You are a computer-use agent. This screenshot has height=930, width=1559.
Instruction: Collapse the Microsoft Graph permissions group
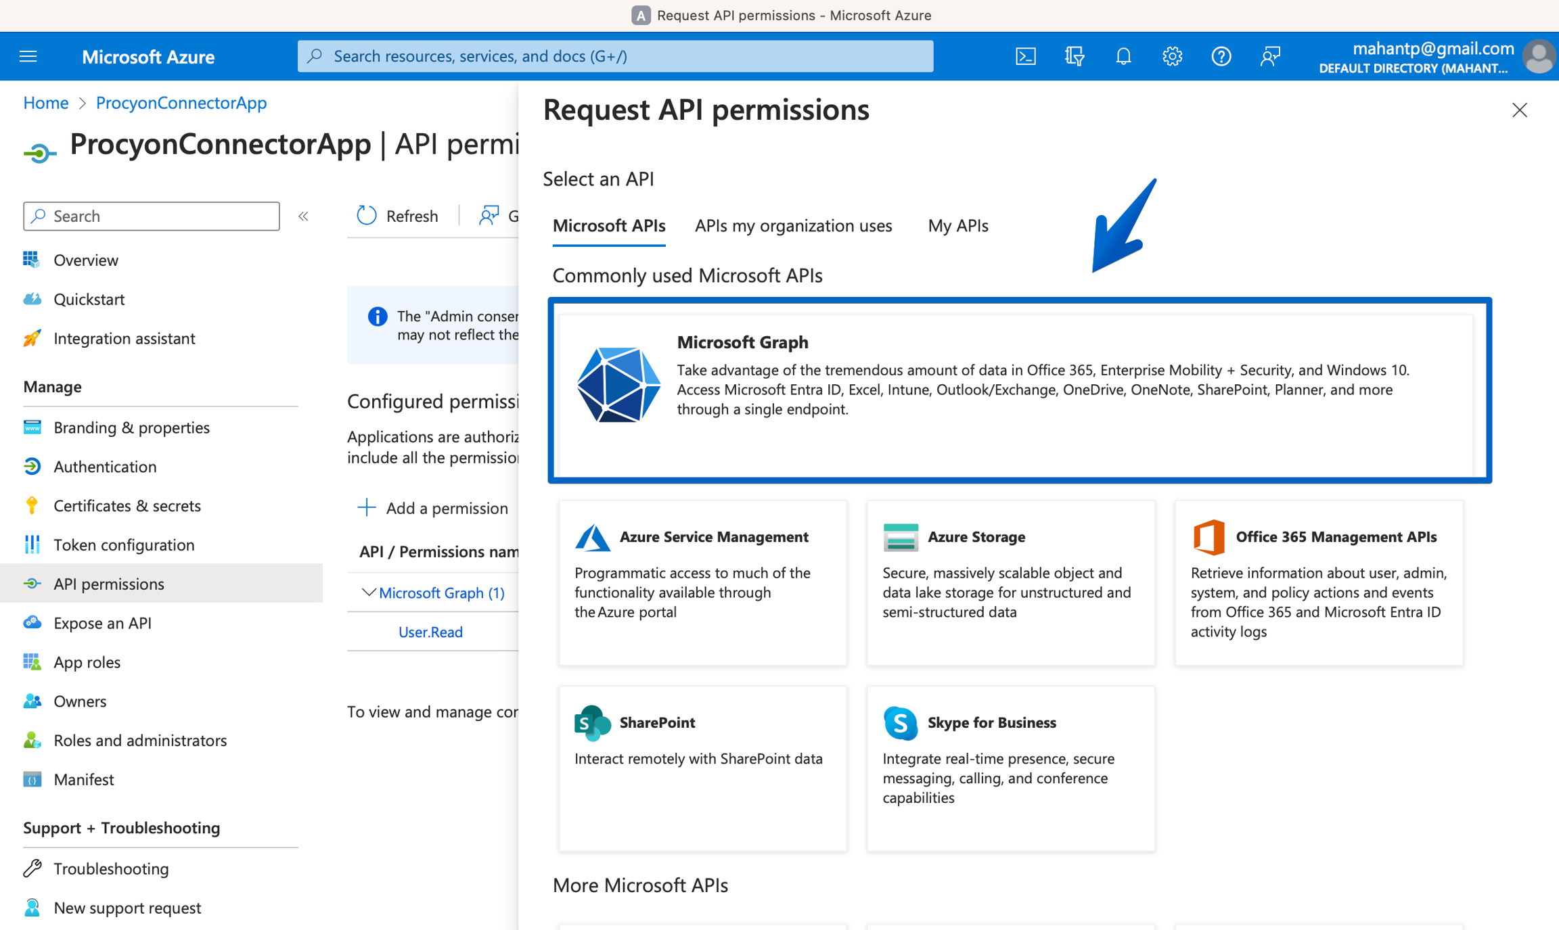368,592
